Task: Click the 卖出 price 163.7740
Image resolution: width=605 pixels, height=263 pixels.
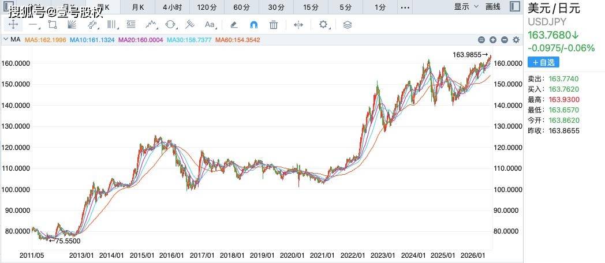Action: pyautogui.click(x=563, y=79)
